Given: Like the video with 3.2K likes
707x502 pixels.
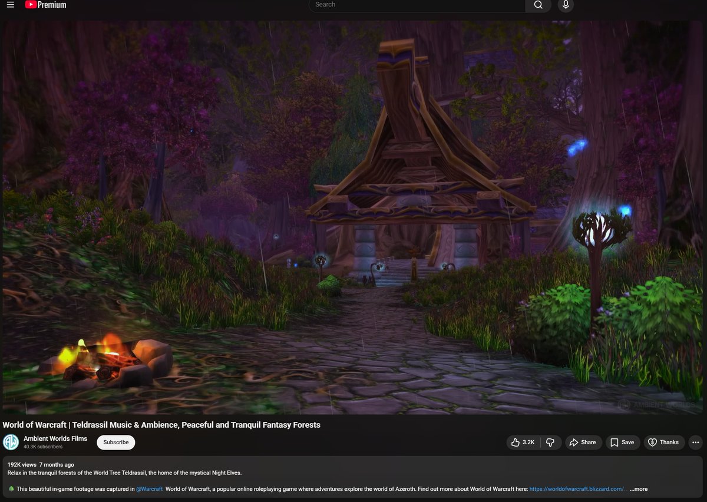Looking at the screenshot, I should (x=523, y=442).
